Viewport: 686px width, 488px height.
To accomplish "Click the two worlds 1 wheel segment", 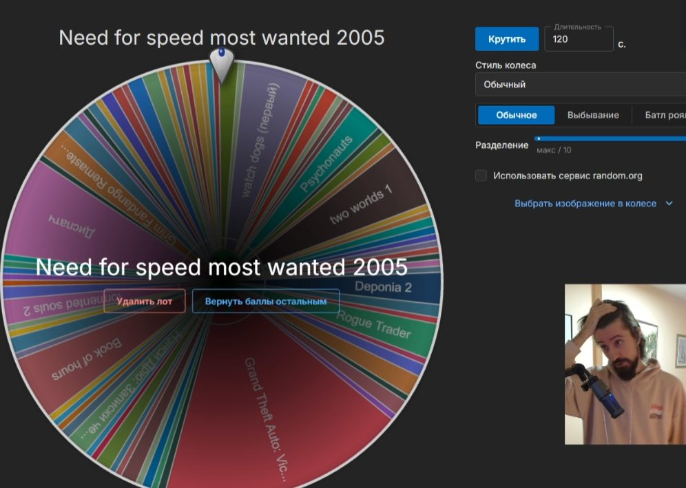I will tap(361, 204).
